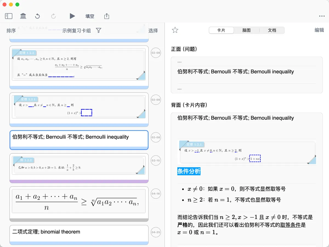Click the 02-08 badge beside 定理 1.2.2

pos(156,53)
